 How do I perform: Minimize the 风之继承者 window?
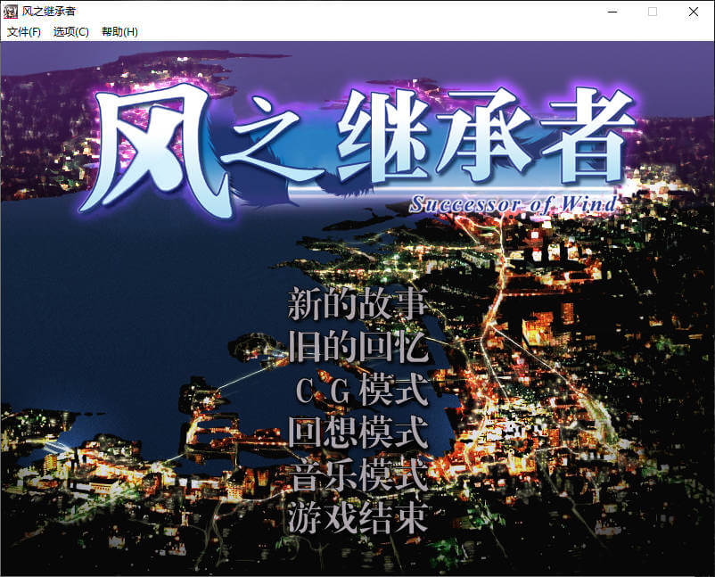[x=612, y=12]
